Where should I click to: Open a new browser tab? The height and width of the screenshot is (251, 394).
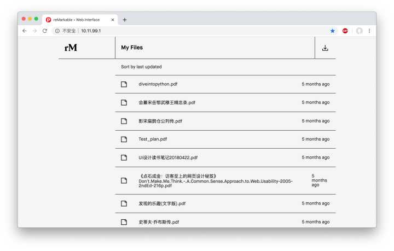click(125, 20)
